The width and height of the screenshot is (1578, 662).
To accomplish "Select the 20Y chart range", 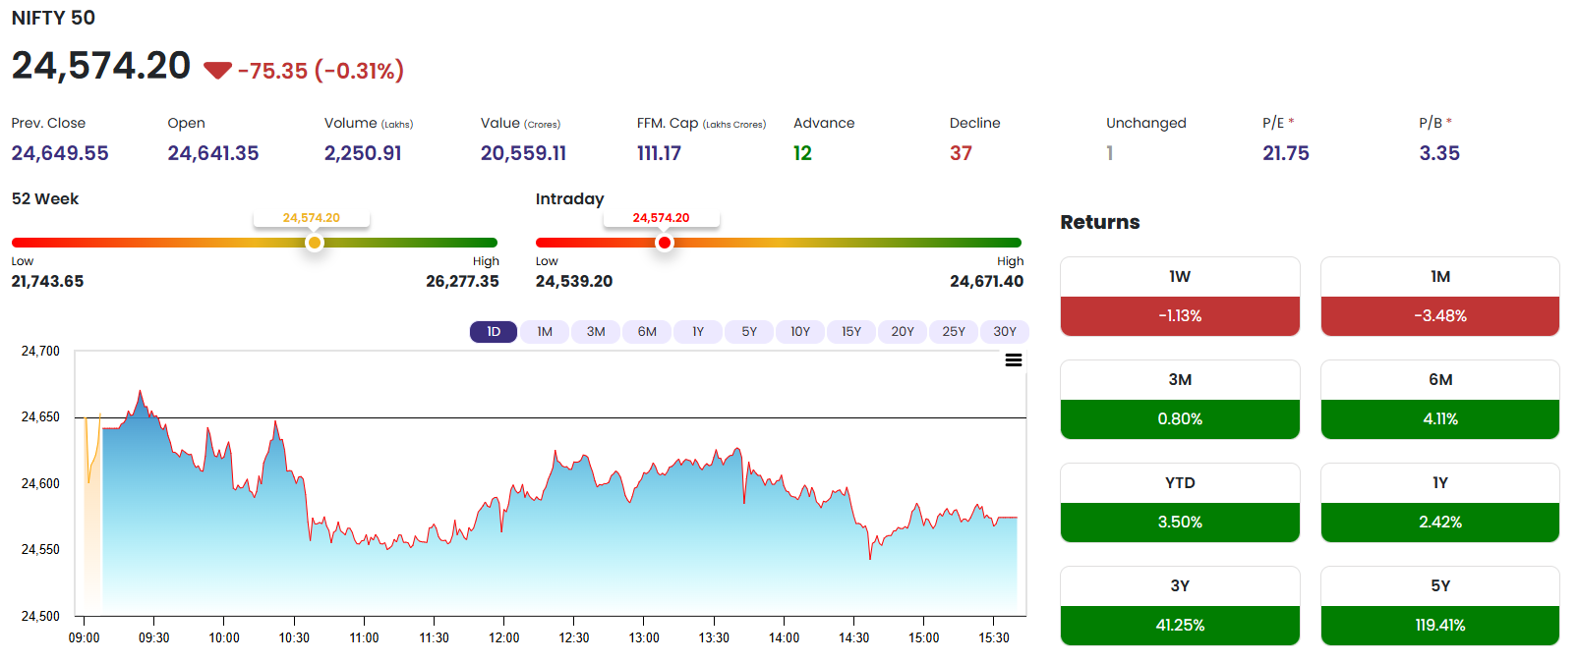I will [x=903, y=332].
